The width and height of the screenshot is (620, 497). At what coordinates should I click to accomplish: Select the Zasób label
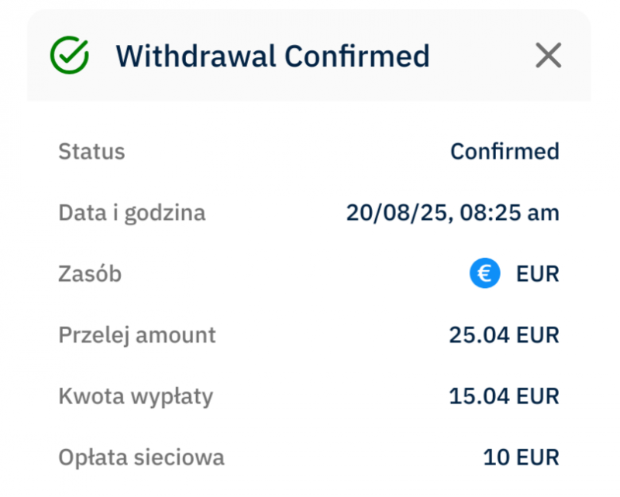[x=90, y=273]
